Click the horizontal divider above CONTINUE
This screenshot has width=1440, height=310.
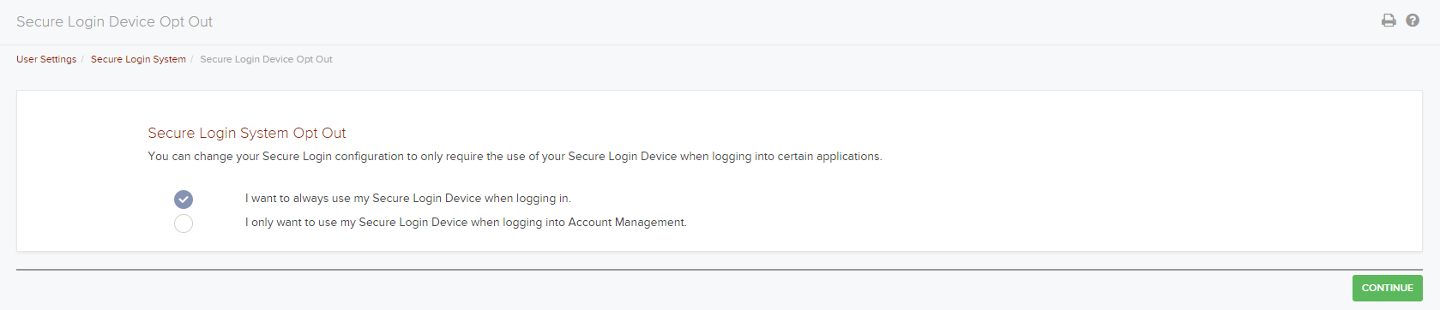(x=720, y=270)
